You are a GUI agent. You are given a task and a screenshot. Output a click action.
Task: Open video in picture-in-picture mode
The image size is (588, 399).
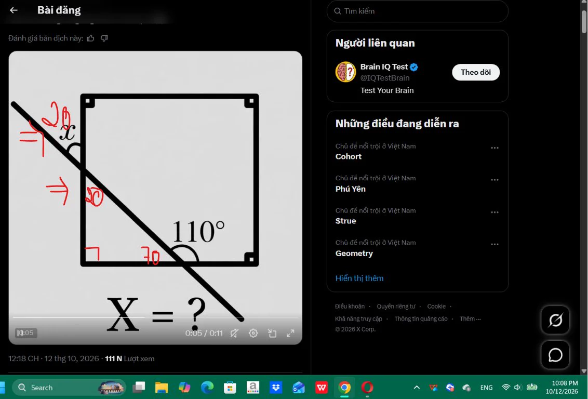272,333
